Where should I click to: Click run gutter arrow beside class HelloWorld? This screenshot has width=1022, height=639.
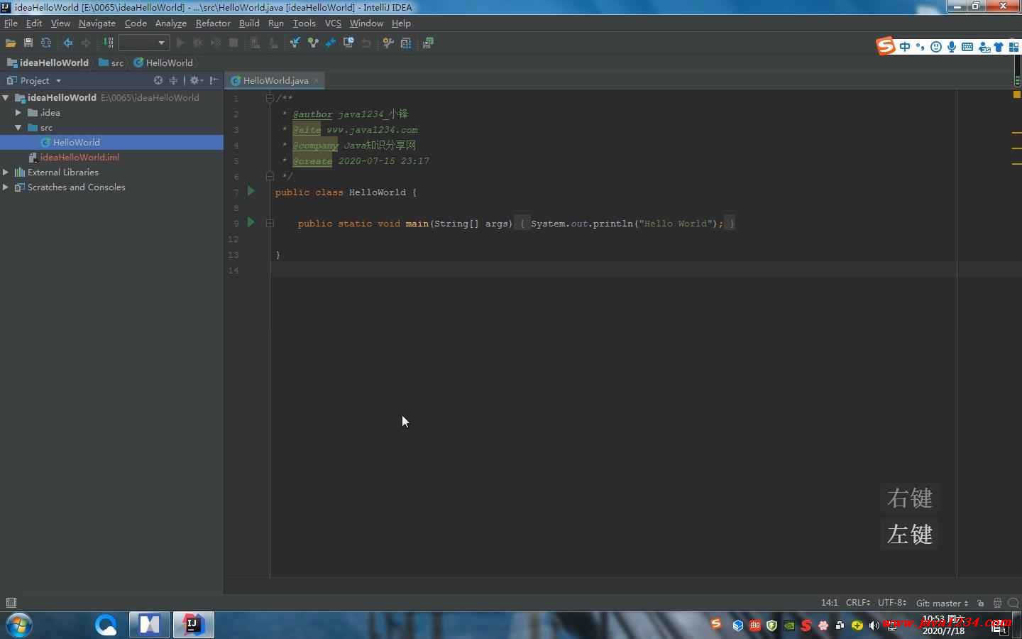coord(251,191)
